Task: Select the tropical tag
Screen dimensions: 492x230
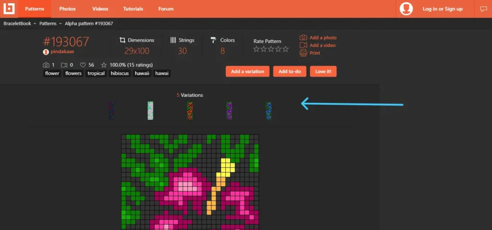Action: (96, 73)
